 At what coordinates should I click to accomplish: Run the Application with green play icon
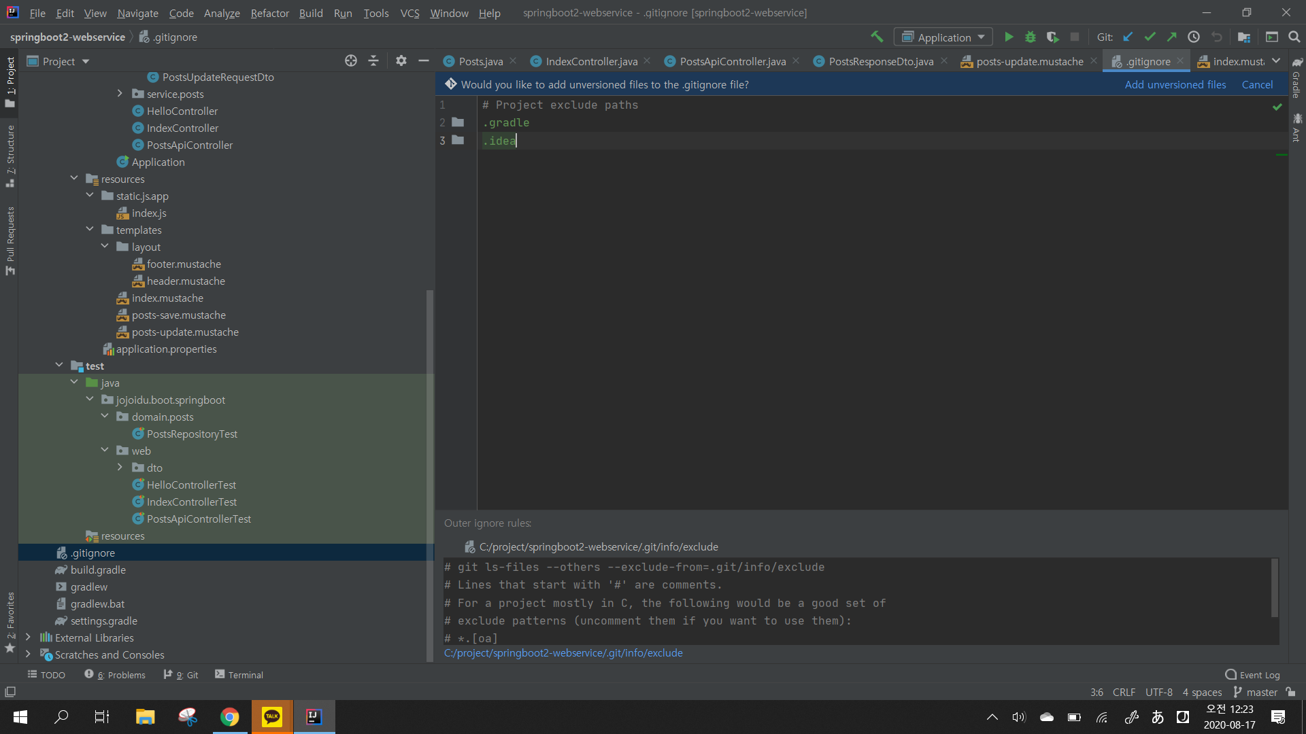pos(1009,37)
